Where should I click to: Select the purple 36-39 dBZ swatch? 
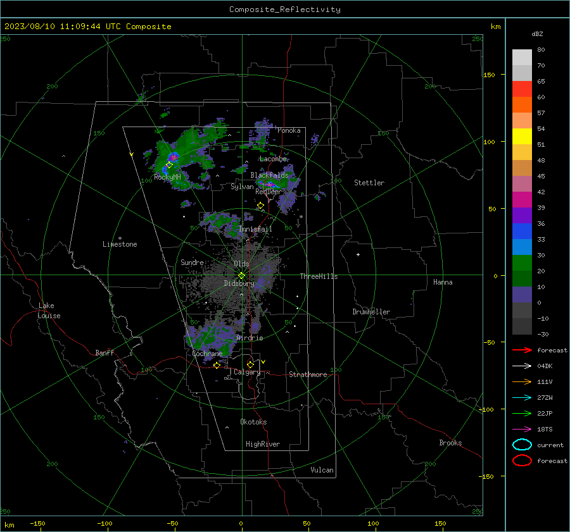[522, 216]
